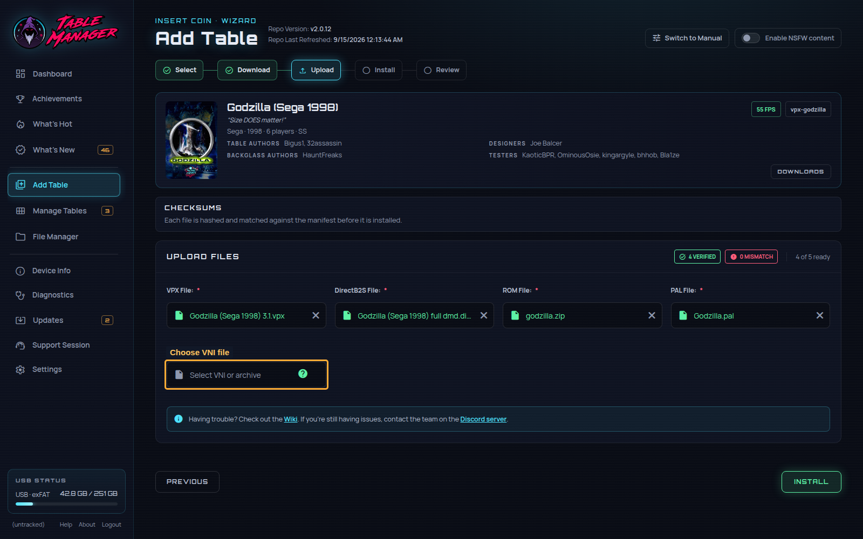Open What's Hot page

(x=64, y=124)
